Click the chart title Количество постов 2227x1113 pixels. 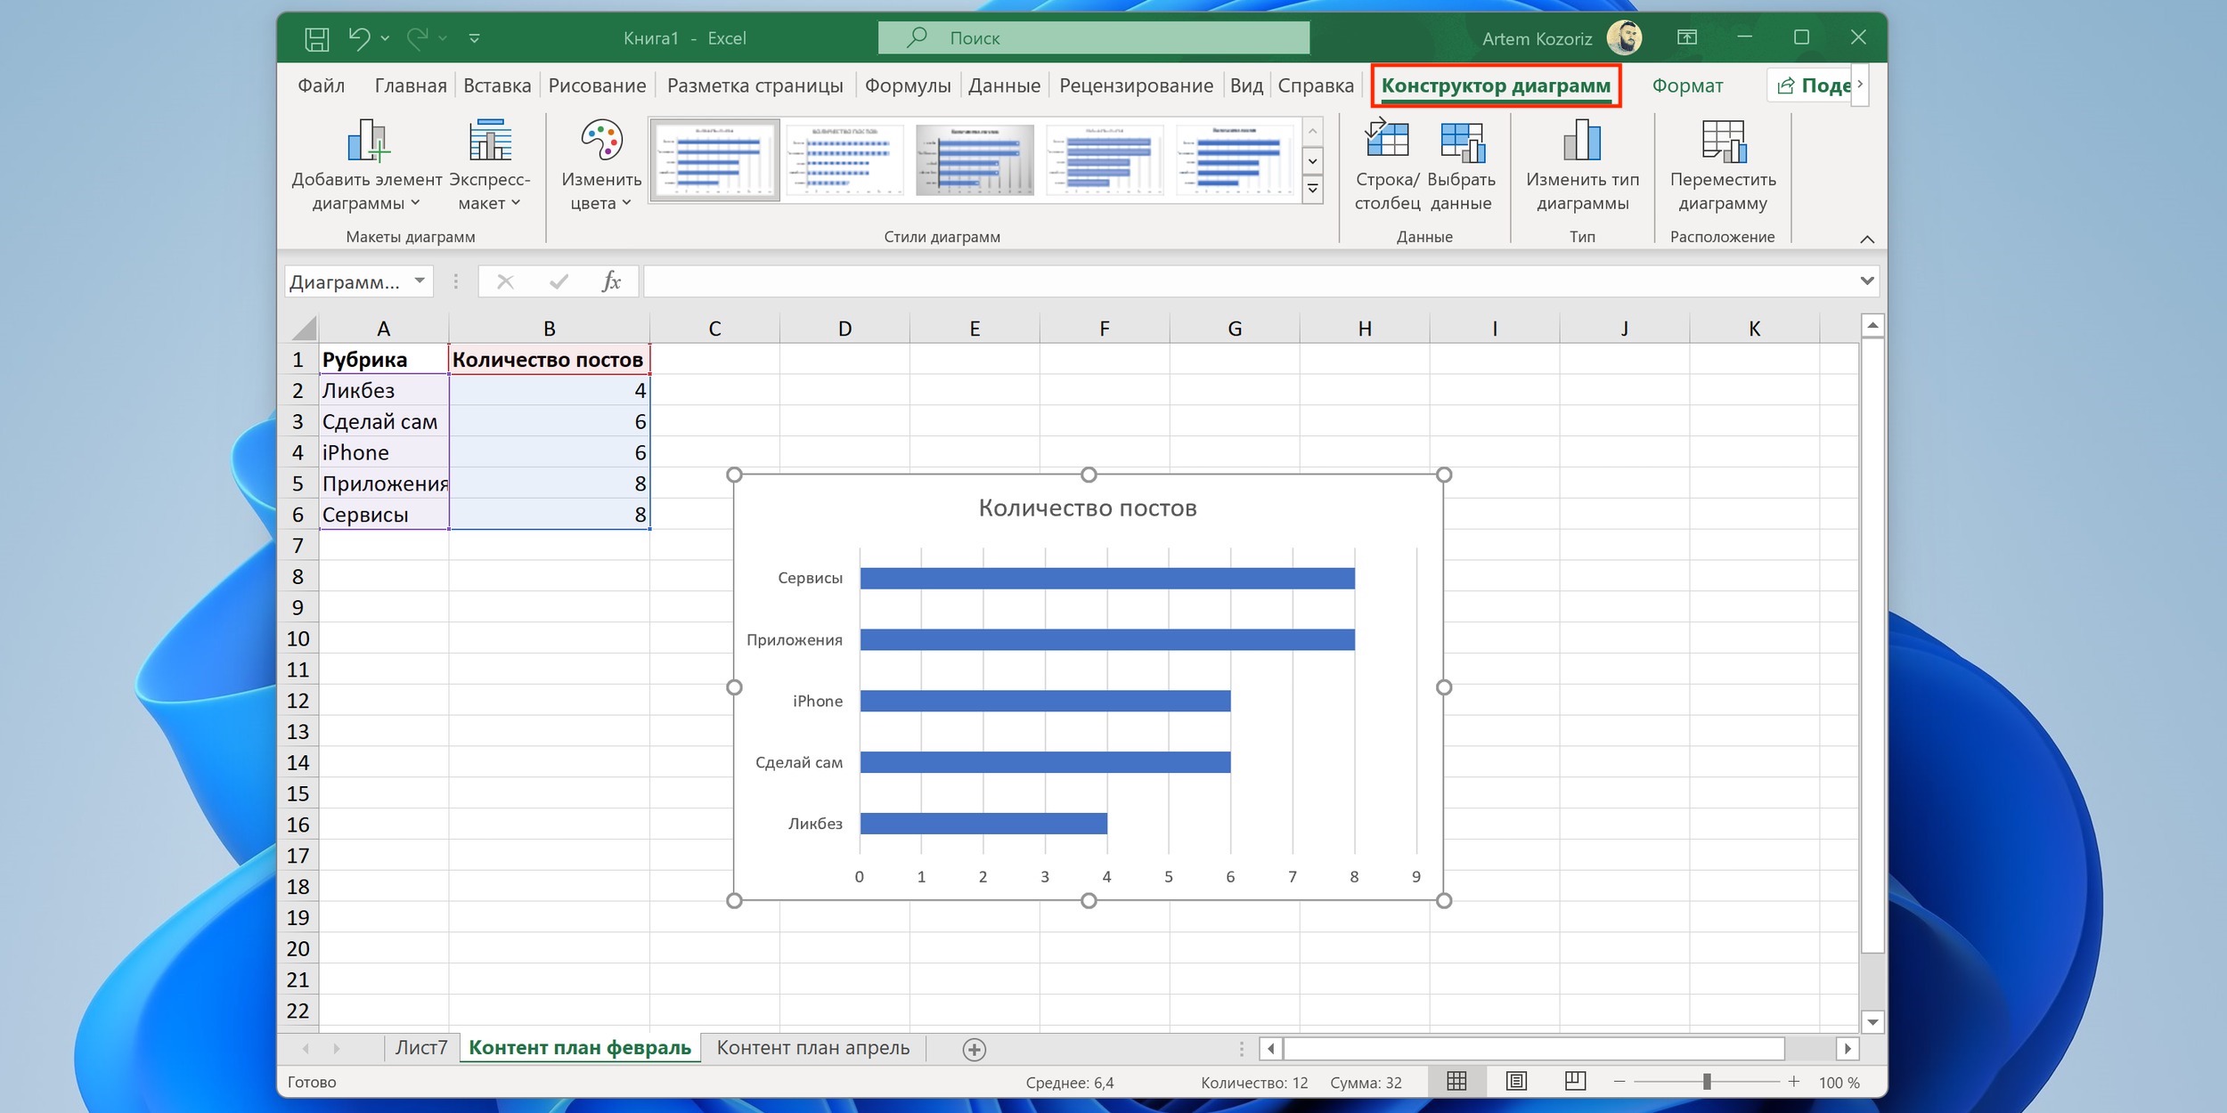pyautogui.click(x=1088, y=508)
